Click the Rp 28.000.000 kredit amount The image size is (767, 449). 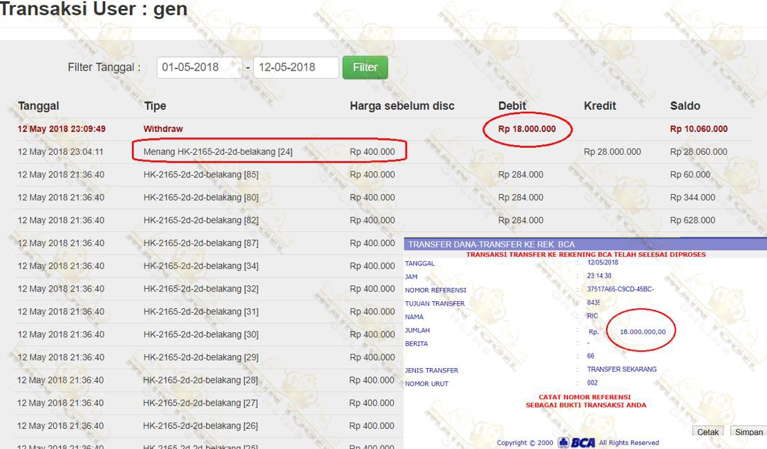(x=612, y=152)
